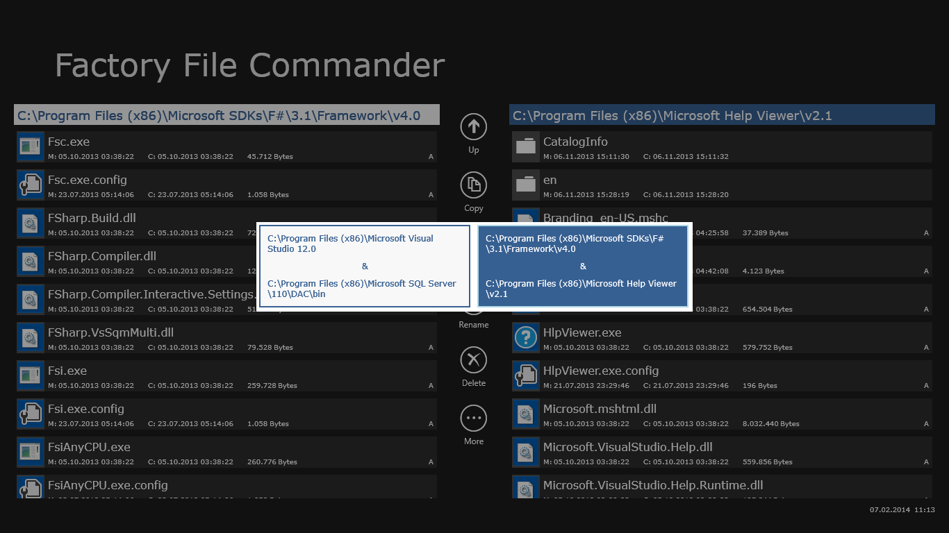This screenshot has width=949, height=533.
Task: Select Microsoft.mshtml.dll file icon
Action: click(x=526, y=413)
